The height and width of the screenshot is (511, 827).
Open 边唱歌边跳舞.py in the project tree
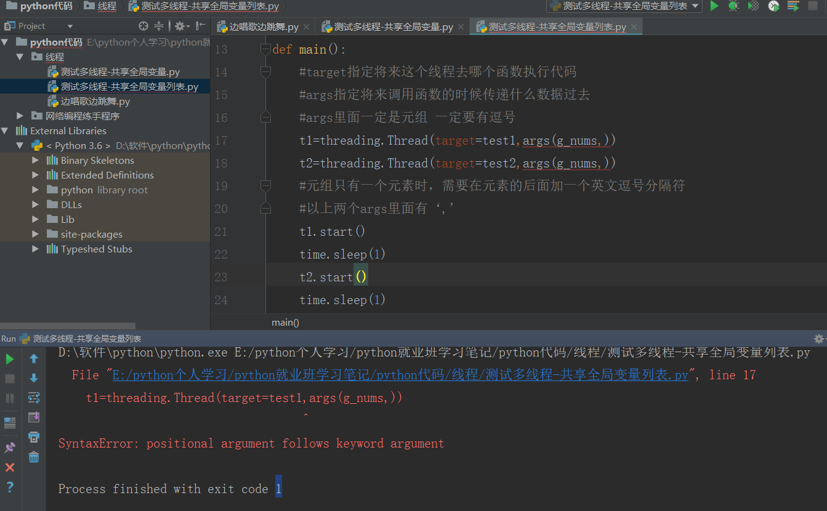point(95,102)
